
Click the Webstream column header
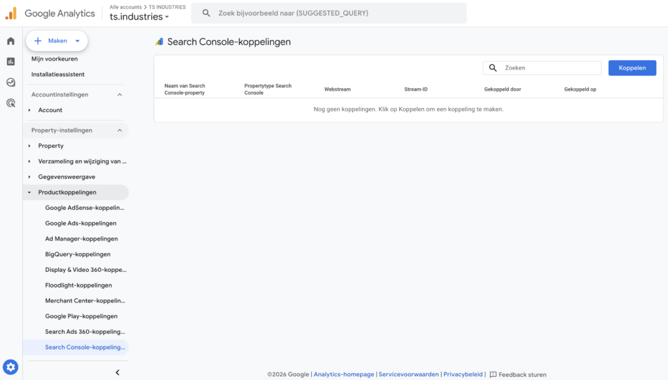pos(337,89)
